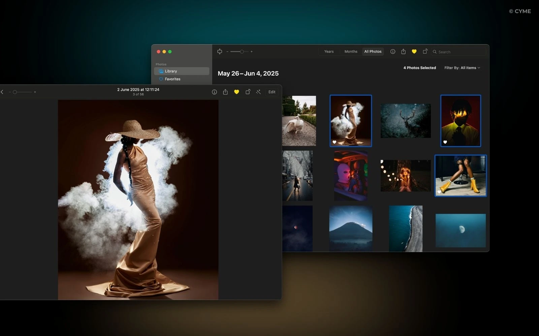Toggle the heart badge on yellow boots photo

click(439, 192)
